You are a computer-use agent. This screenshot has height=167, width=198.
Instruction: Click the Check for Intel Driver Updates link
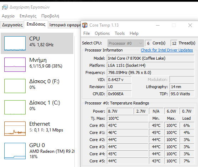pyautogui.click(x=167, y=50)
